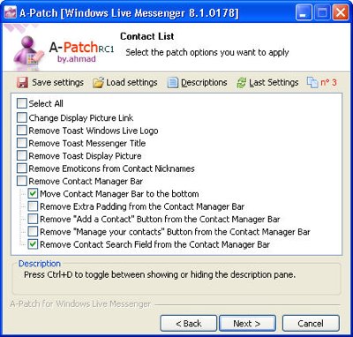Click the A-Patch title bar icon
Viewport: 353px width, 337px height.
pyautogui.click(x=11, y=12)
